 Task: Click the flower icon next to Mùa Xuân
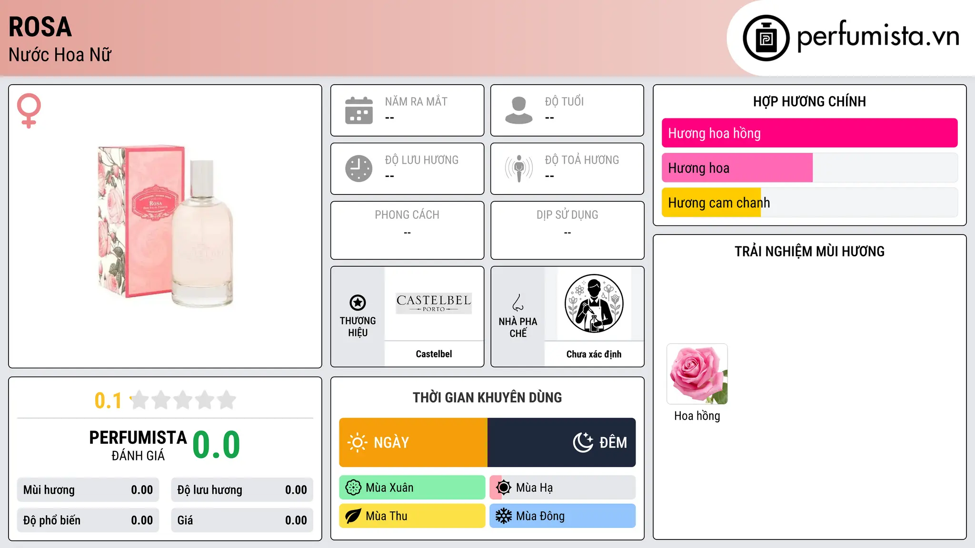click(x=353, y=488)
